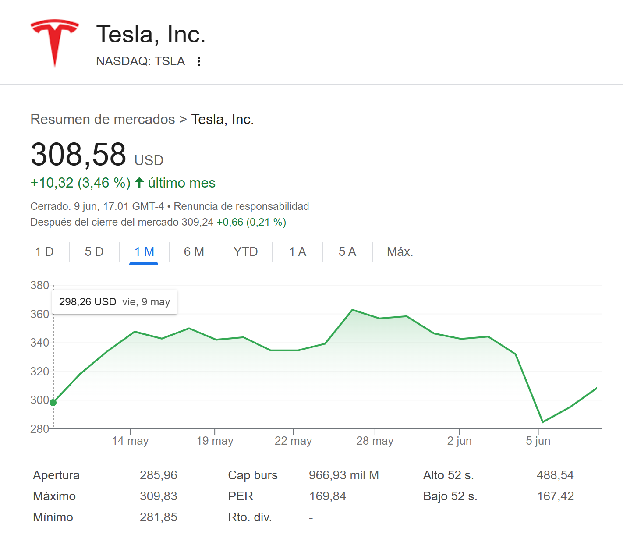The image size is (623, 538).
Task: Click the Tesla logo icon
Action: 55,42
